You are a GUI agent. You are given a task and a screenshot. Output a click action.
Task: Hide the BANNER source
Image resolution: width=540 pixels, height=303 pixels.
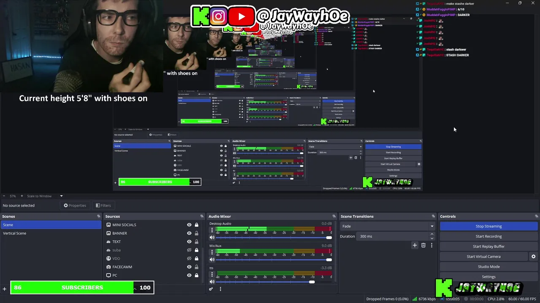189,233
